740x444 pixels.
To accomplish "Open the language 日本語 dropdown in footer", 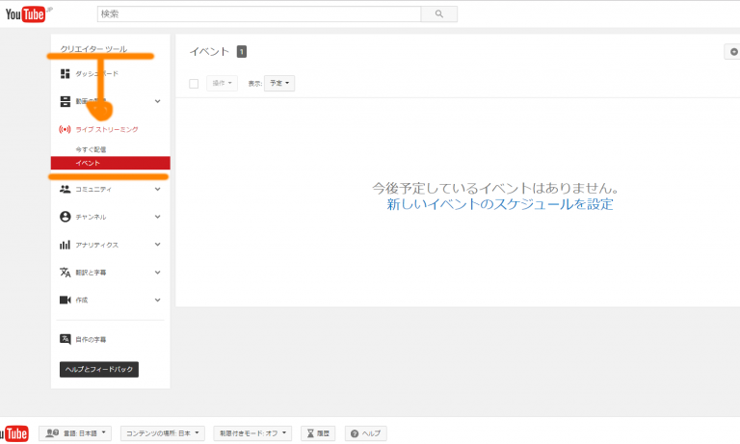I will click(76, 433).
